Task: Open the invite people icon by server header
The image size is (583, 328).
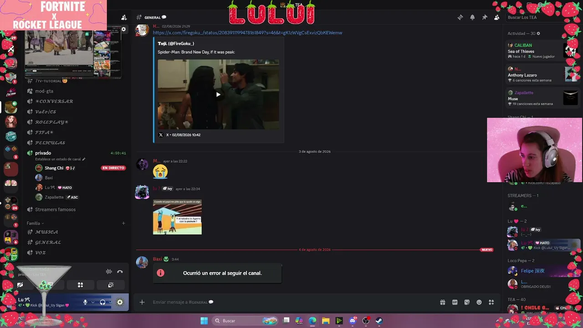Action: [x=124, y=17]
